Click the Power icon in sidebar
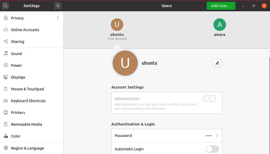Viewport: 270px width, 154px height. 6,65
